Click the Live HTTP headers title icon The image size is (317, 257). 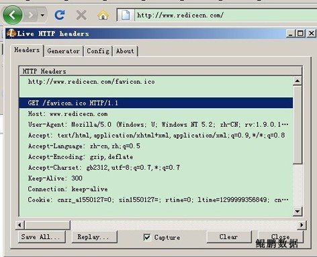click(x=11, y=34)
